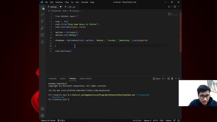This screenshot has width=217, height=122.
Task: Select the main.py breadcrumb segment
Action: 75,11
